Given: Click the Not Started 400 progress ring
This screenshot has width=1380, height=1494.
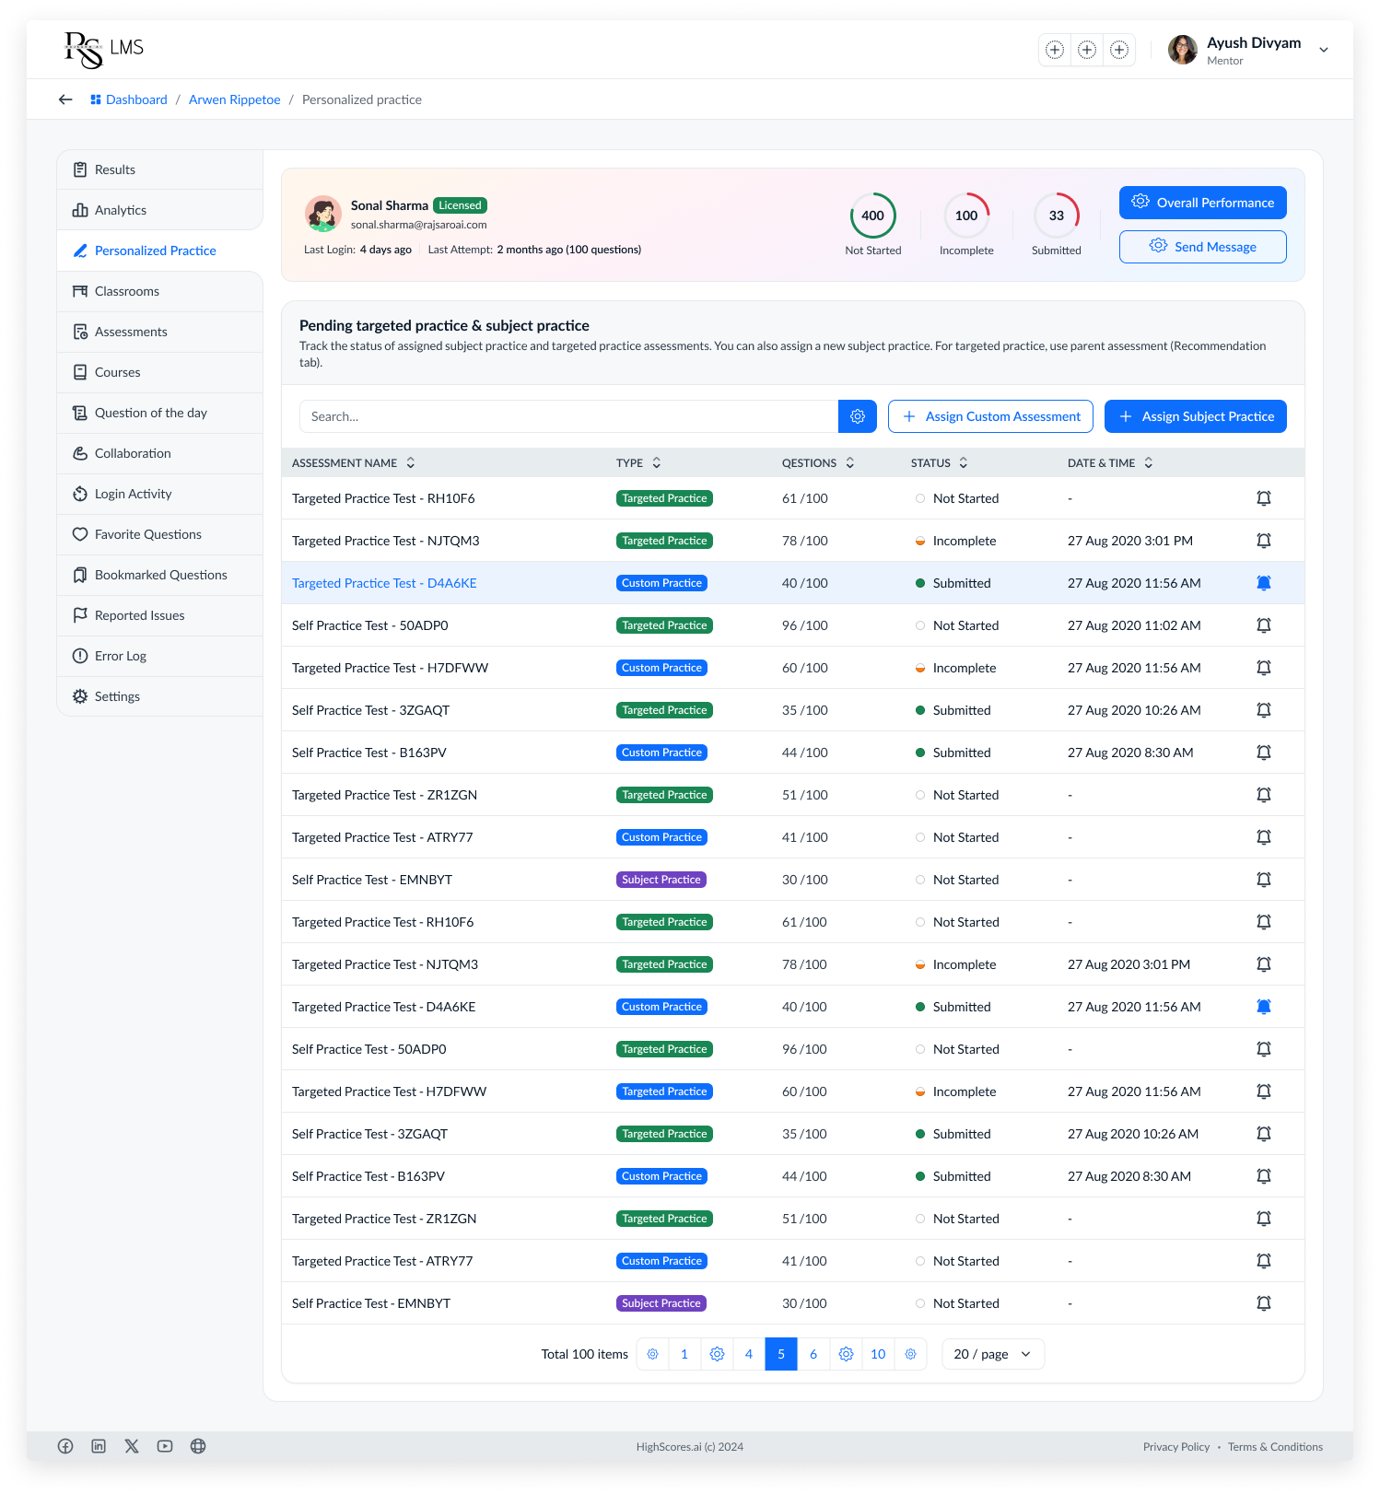Looking at the screenshot, I should pos(872,216).
